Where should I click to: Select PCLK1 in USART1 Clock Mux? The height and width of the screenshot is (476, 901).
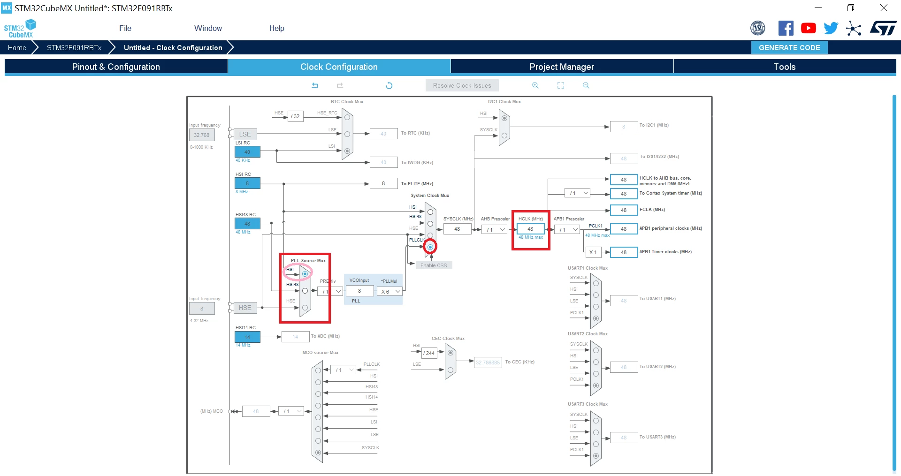coord(596,318)
